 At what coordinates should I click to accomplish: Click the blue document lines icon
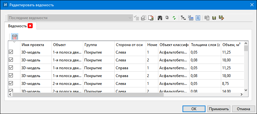tap(198, 18)
